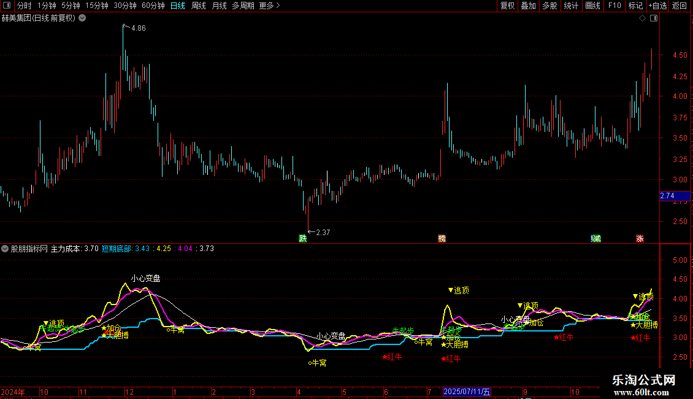Click the 4.86 high price label
Image resolution: width=693 pixels, height=399 pixels.
click(x=139, y=28)
